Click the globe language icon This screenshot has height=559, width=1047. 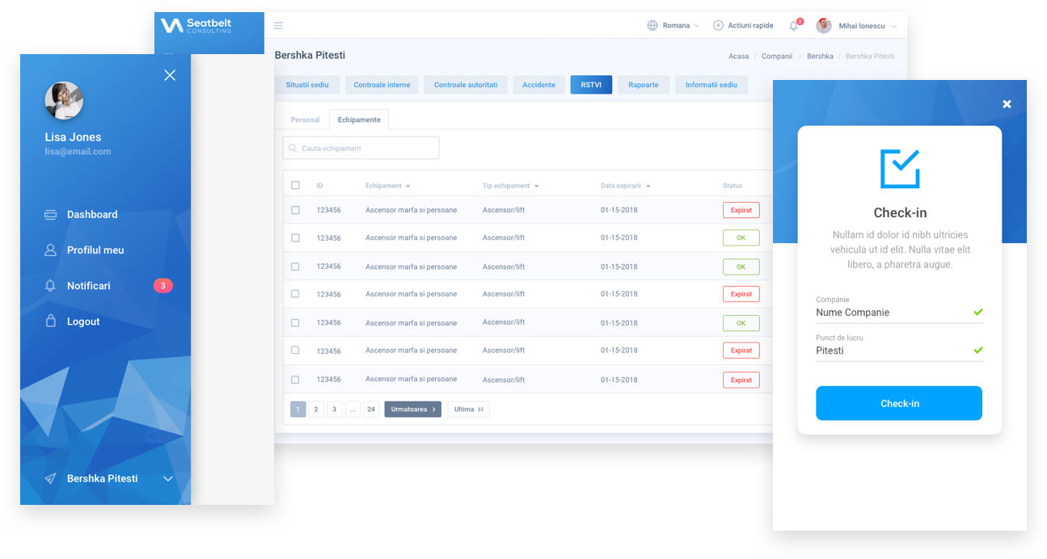(x=652, y=26)
